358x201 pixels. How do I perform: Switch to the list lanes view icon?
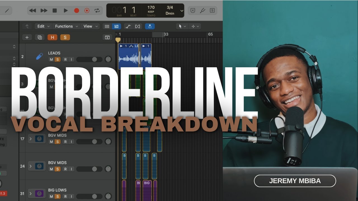(x=116, y=27)
